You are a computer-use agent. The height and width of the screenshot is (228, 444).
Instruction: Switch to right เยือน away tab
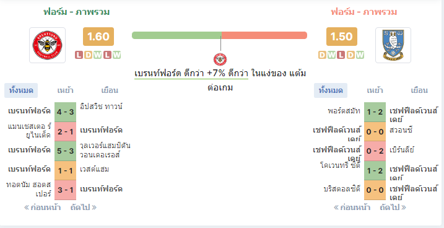[x=419, y=90]
